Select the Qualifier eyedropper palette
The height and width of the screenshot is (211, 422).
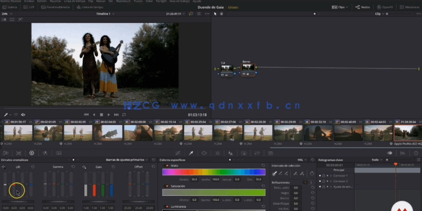pyautogui.click(x=191, y=153)
